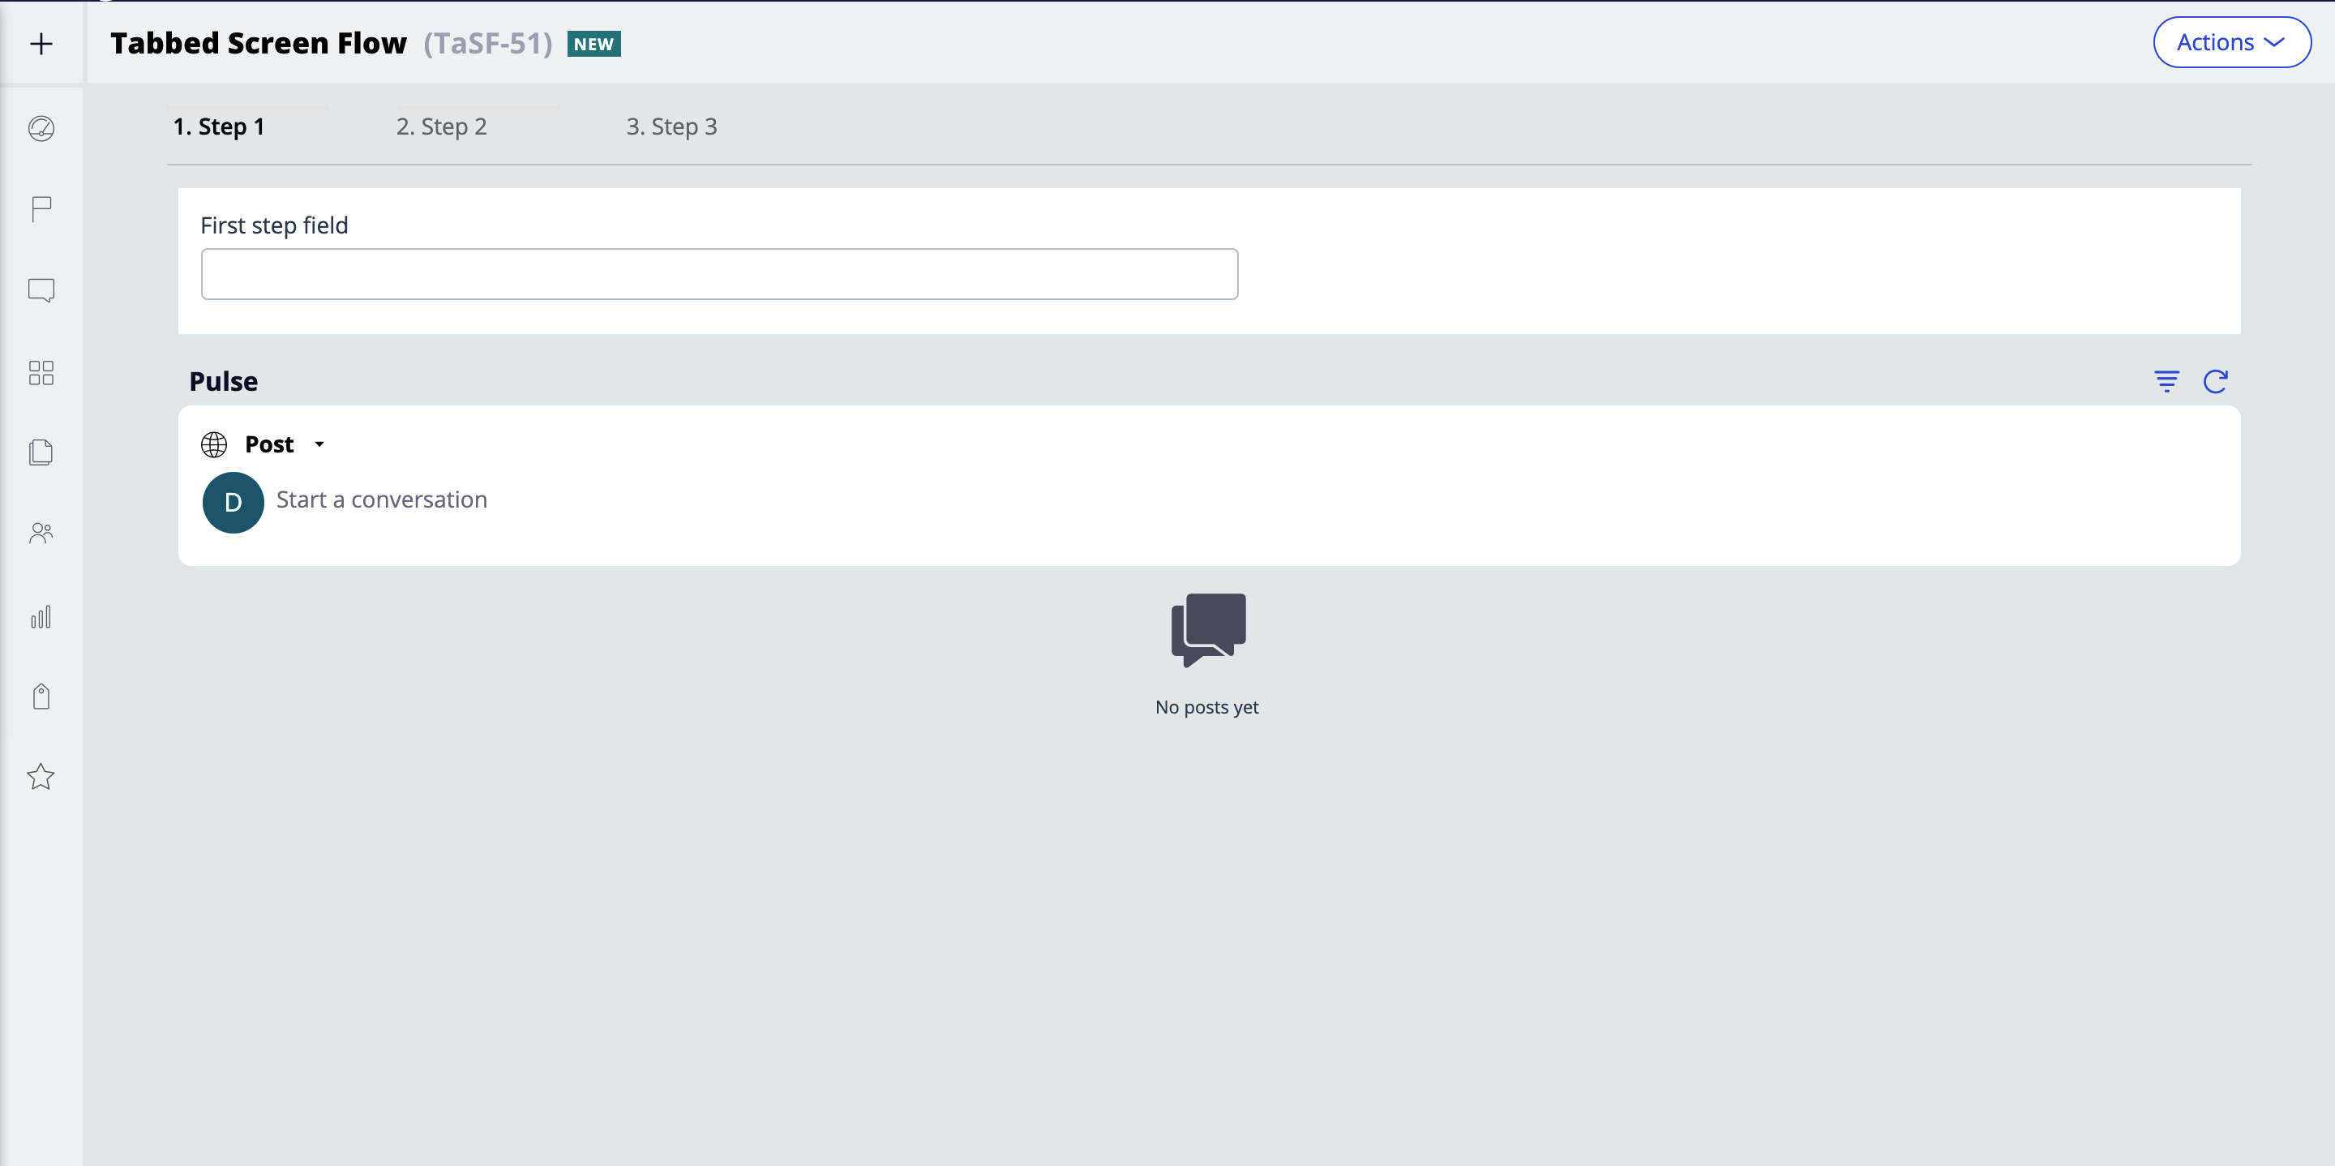This screenshot has width=2335, height=1166.
Task: Refresh Pulse feed using refresh icon
Action: click(x=2217, y=381)
